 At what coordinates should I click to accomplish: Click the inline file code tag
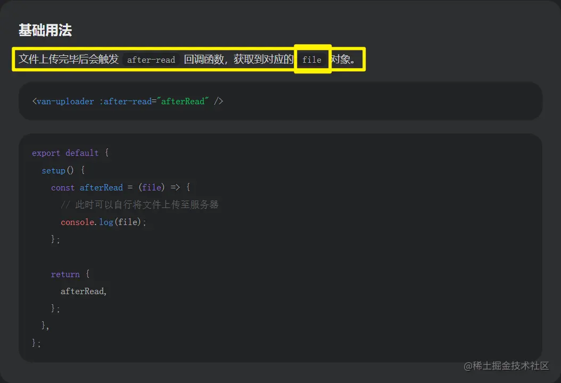311,60
